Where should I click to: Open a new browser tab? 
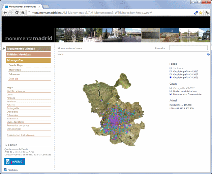46,7
